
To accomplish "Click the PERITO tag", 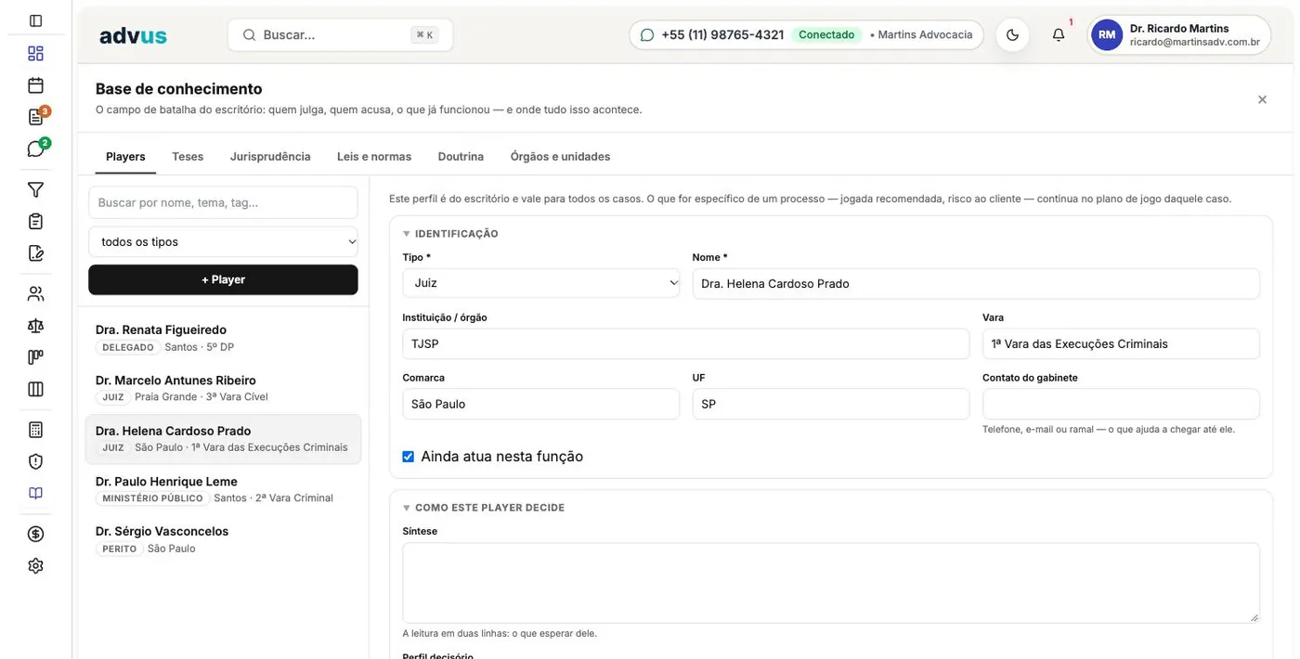I will (x=120, y=549).
